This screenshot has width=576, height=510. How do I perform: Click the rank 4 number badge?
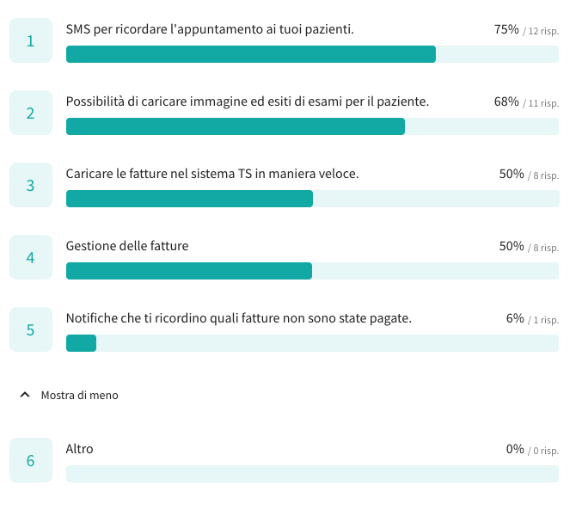[x=31, y=257]
